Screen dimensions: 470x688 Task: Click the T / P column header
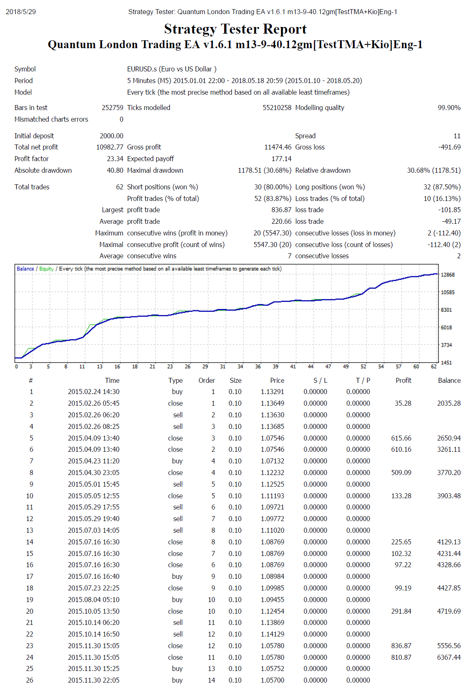pyautogui.click(x=363, y=380)
